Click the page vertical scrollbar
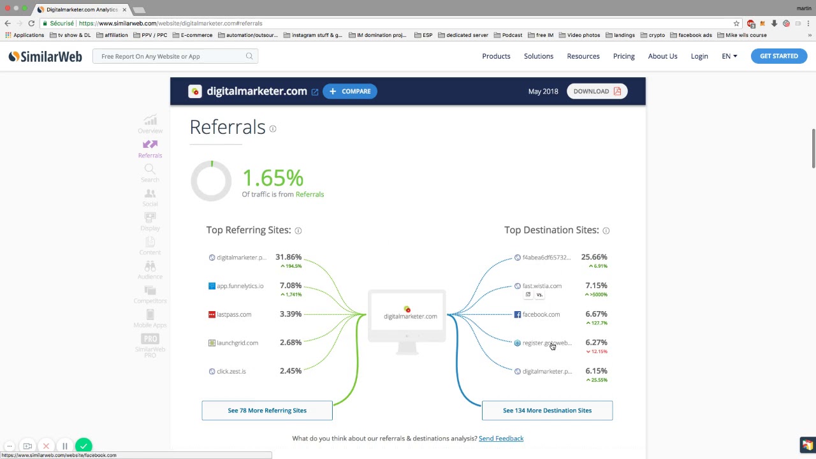The image size is (816, 459). pos(813,149)
